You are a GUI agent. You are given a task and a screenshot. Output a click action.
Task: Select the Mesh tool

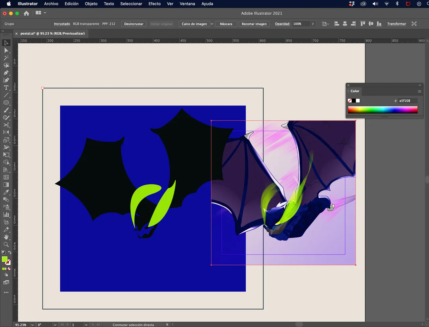(6, 177)
